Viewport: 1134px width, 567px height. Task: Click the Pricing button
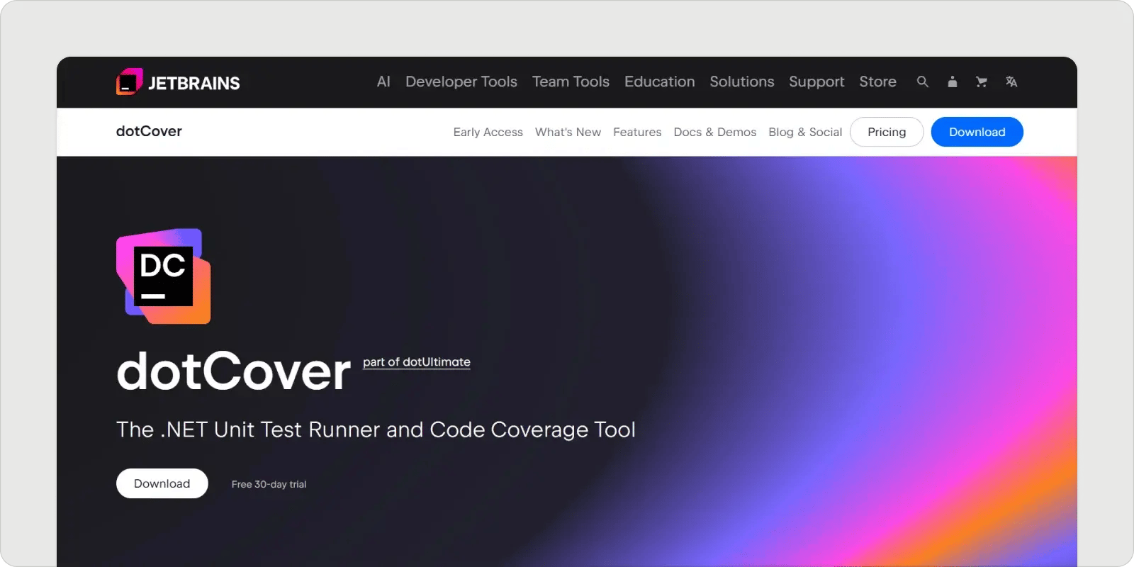click(887, 132)
